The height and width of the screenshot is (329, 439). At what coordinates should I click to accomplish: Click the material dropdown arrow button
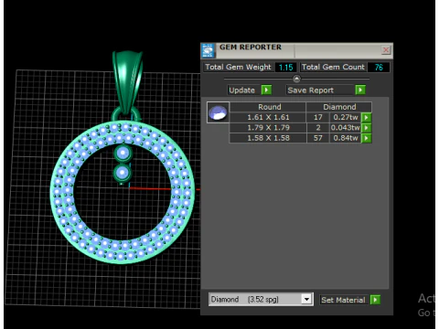306,300
